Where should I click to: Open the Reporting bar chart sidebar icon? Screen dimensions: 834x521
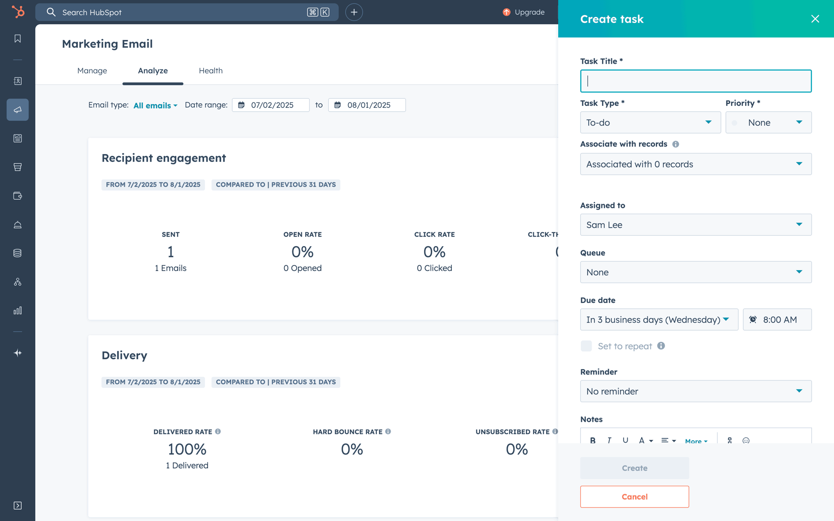coord(17,310)
